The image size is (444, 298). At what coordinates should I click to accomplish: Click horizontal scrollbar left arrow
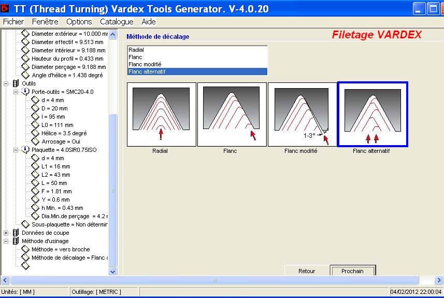coord(5,280)
